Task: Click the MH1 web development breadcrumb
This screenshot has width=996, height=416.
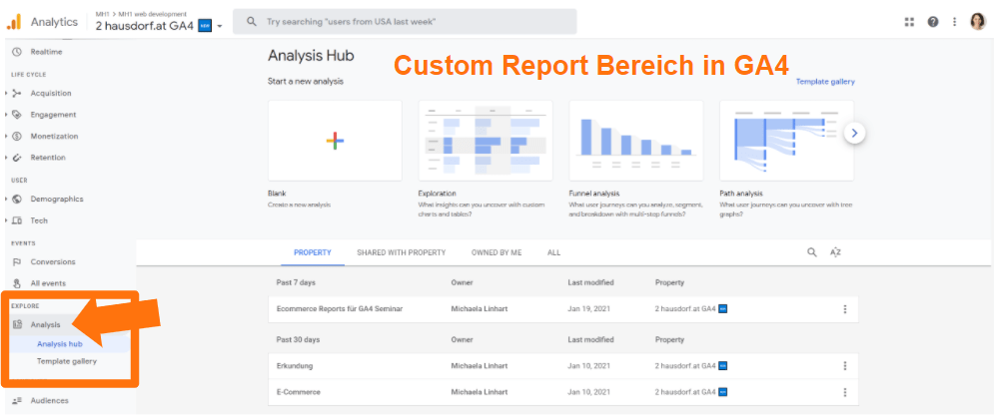Action: (x=153, y=14)
